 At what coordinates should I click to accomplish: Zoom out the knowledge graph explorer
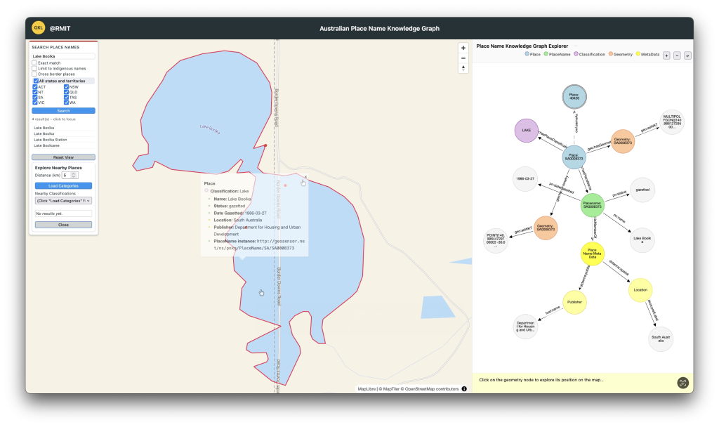click(x=677, y=55)
